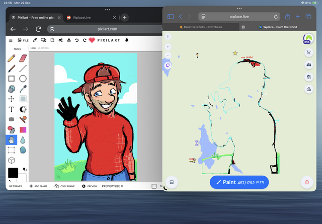Open Wplace shopping cart store
The width and height of the screenshot is (322, 224).
pos(308,53)
